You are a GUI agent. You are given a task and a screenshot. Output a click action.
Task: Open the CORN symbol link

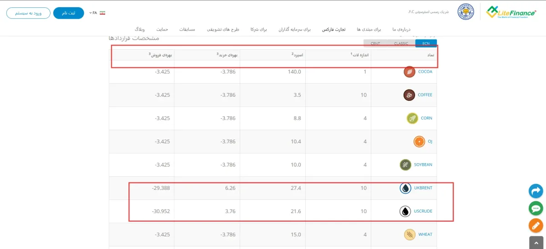tap(426, 118)
